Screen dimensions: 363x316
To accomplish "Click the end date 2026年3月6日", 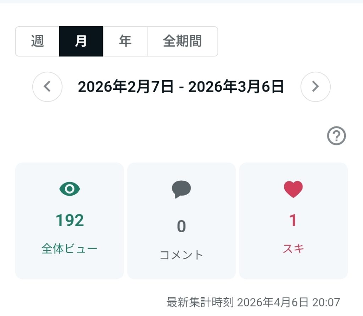I will 236,87.
